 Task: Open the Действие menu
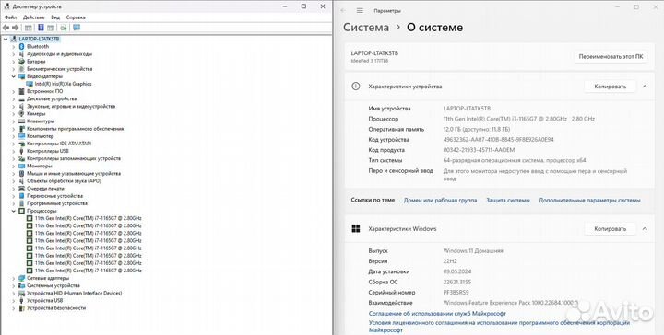tap(34, 17)
